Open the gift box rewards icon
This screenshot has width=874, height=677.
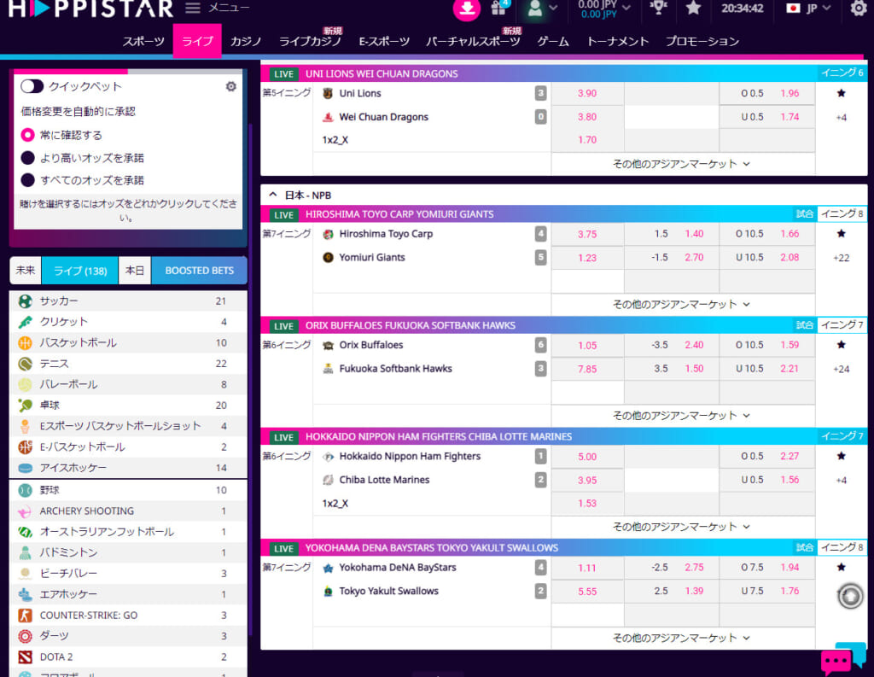[x=498, y=8]
